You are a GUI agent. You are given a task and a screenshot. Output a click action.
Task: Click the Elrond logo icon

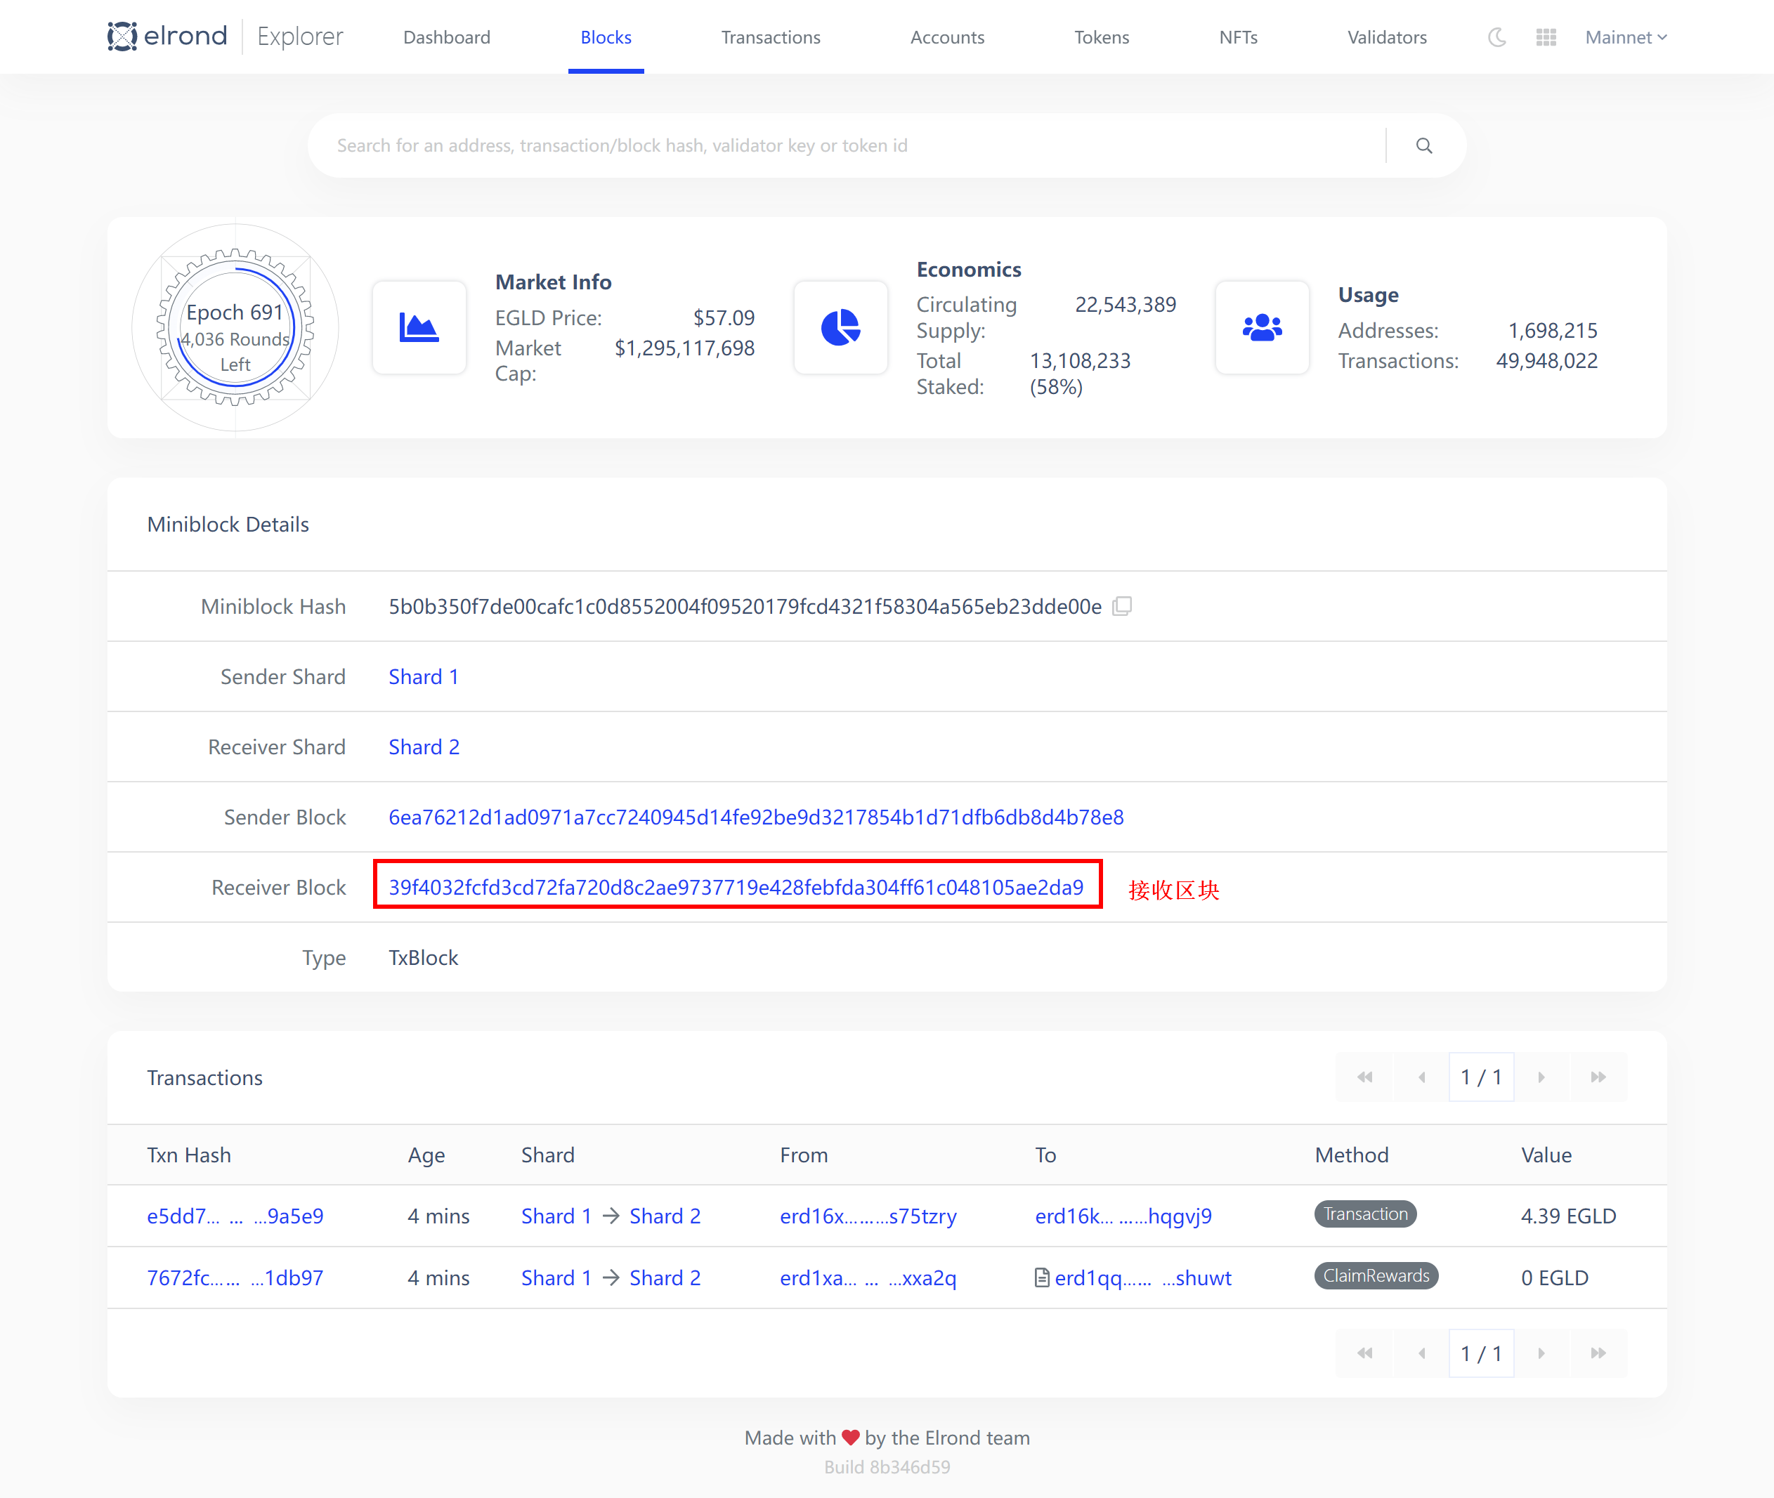(122, 37)
